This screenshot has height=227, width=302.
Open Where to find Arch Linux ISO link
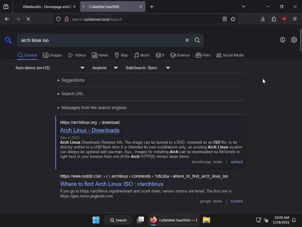tap(112, 184)
